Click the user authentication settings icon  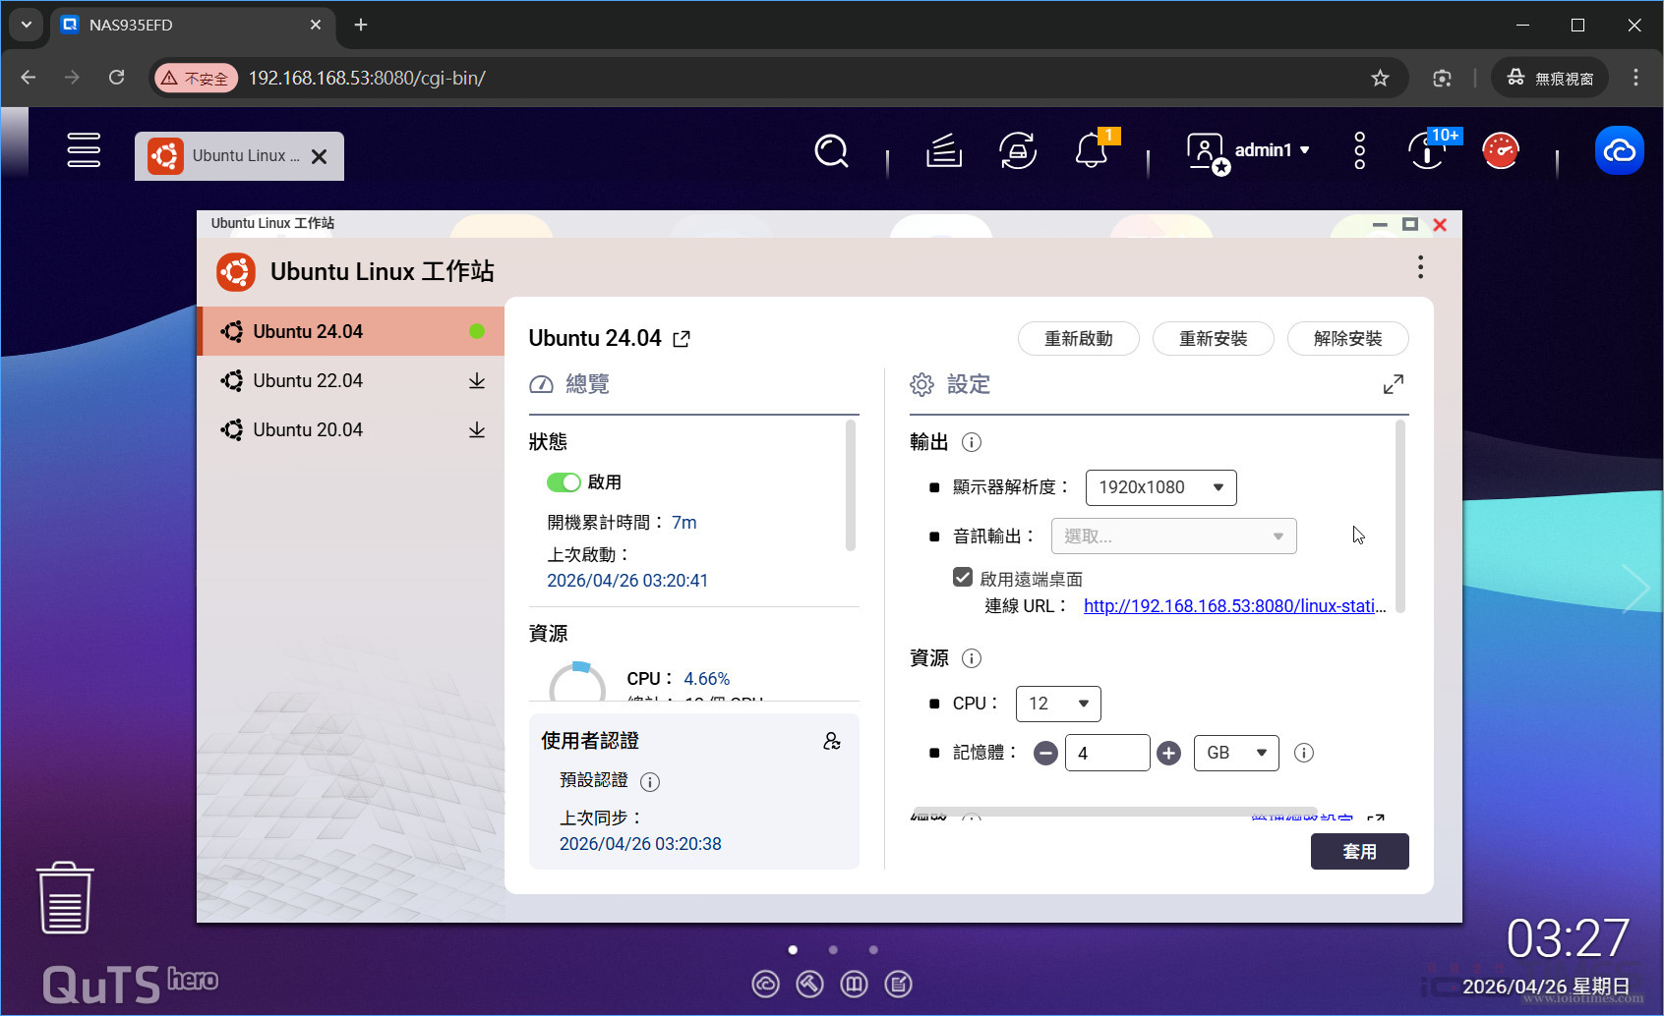coord(832,741)
